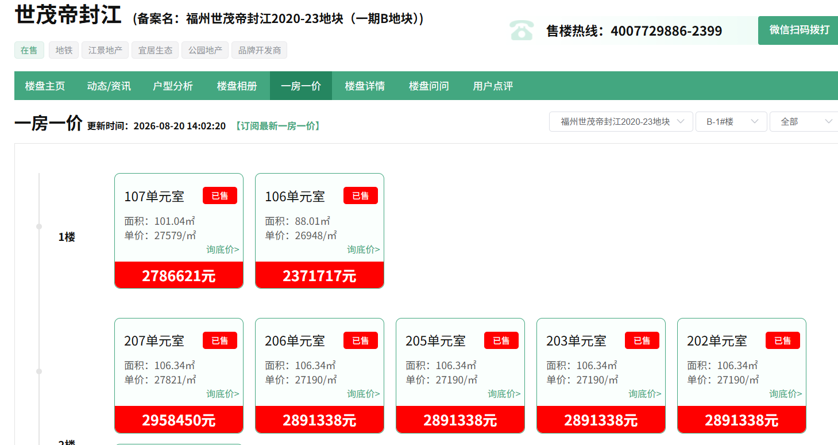This screenshot has height=445, width=838.
Task: Expand the 福州世茂帝封江2020-23地块 dropdown
Action: pos(621,121)
